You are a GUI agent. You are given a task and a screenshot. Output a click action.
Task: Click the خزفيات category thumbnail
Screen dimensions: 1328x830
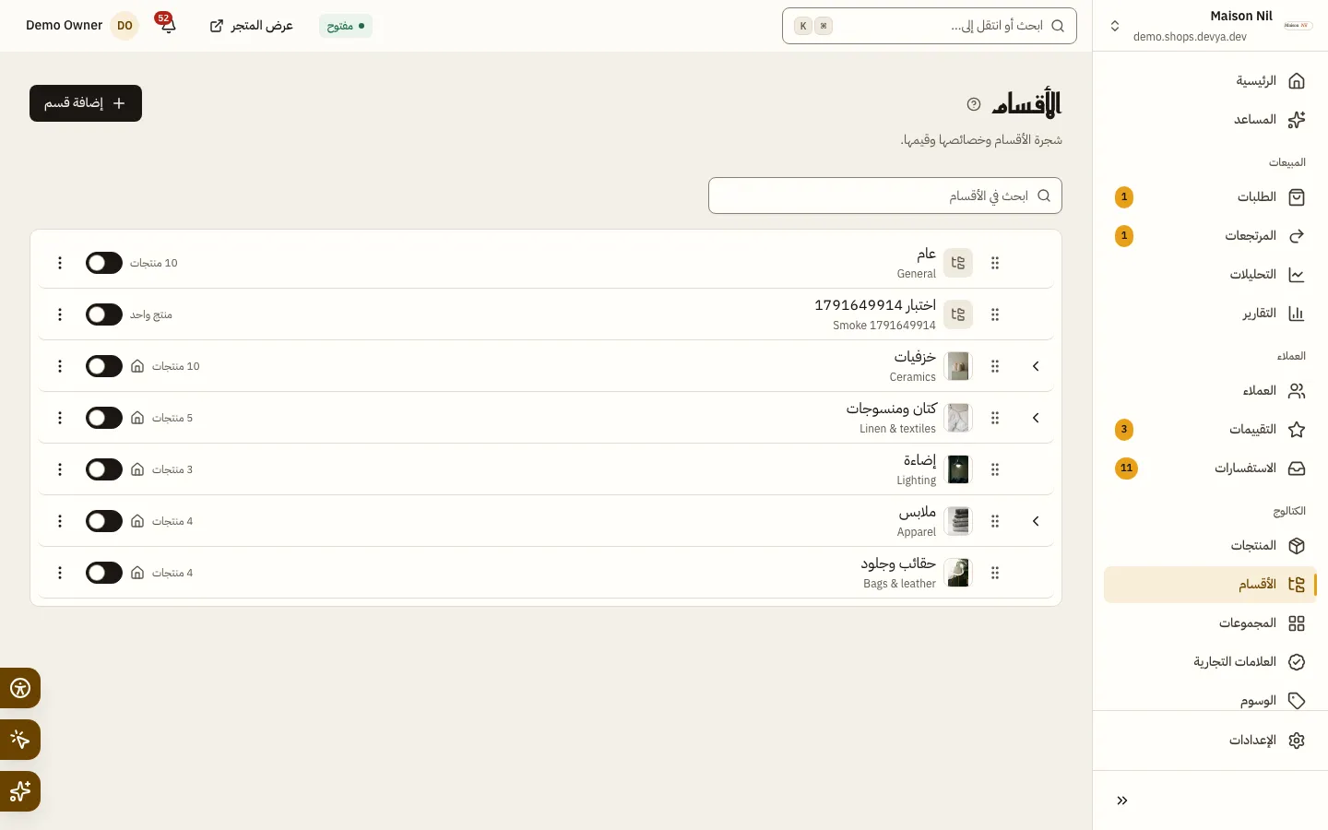pyautogui.click(x=958, y=366)
